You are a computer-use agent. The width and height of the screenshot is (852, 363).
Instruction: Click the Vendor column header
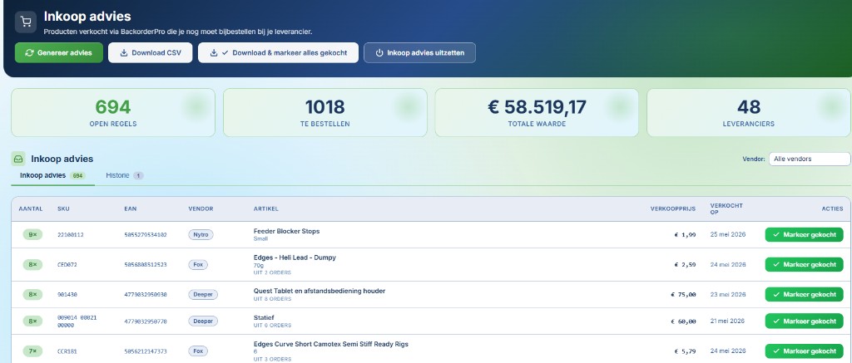click(x=201, y=208)
